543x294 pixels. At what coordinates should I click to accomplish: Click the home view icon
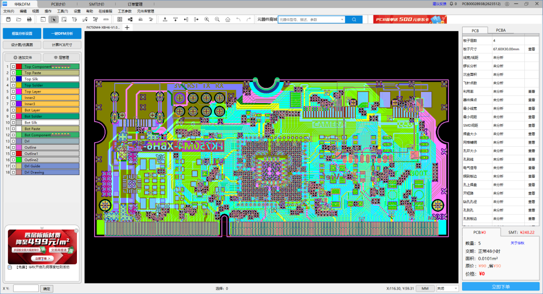click(x=228, y=19)
